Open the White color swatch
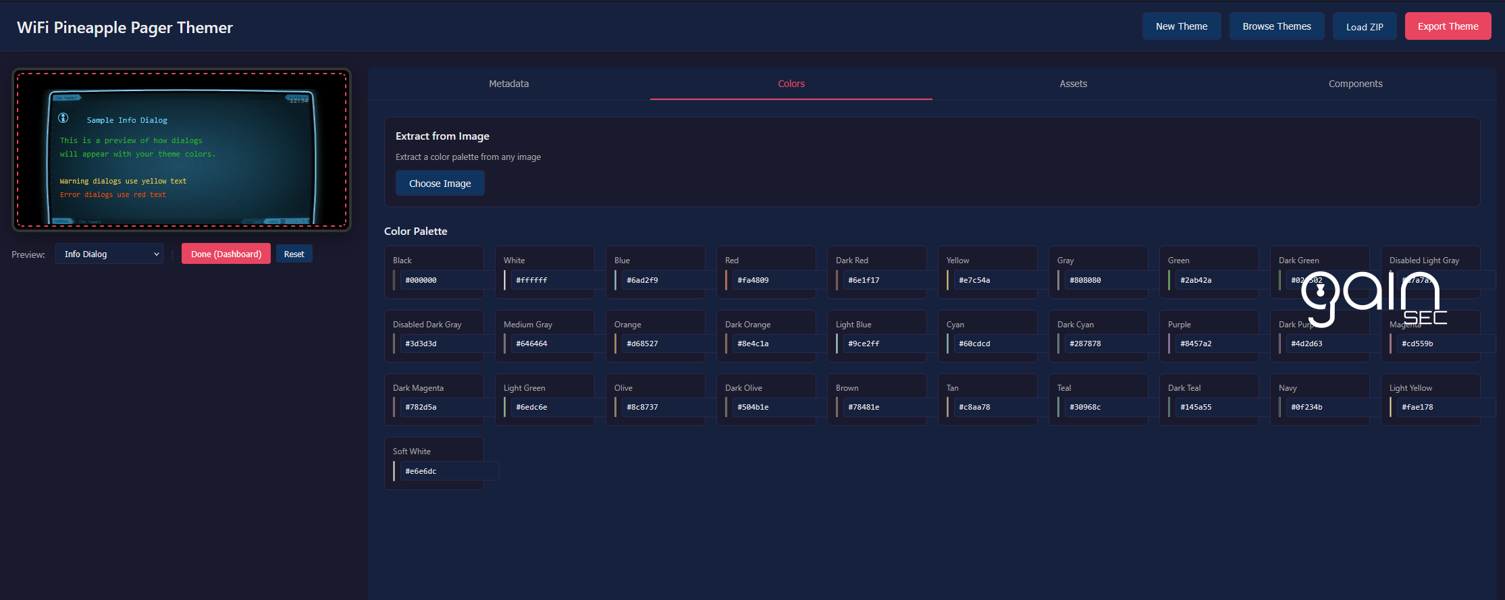 505,280
